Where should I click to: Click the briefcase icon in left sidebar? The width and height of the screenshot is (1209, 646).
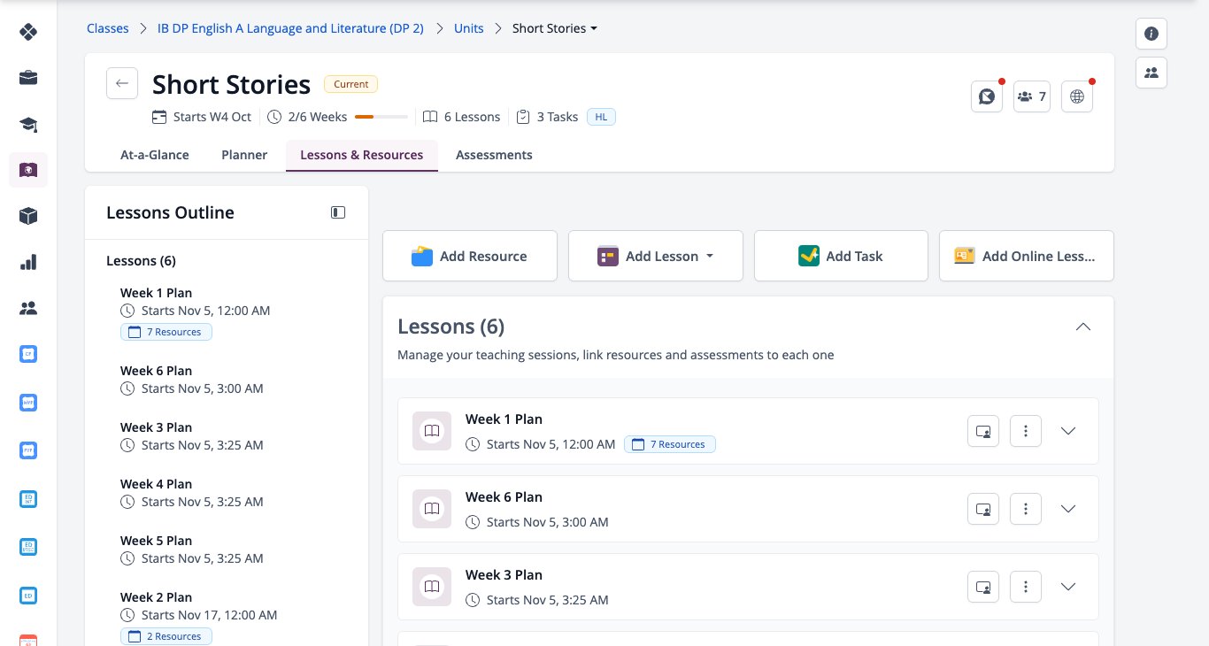28,78
